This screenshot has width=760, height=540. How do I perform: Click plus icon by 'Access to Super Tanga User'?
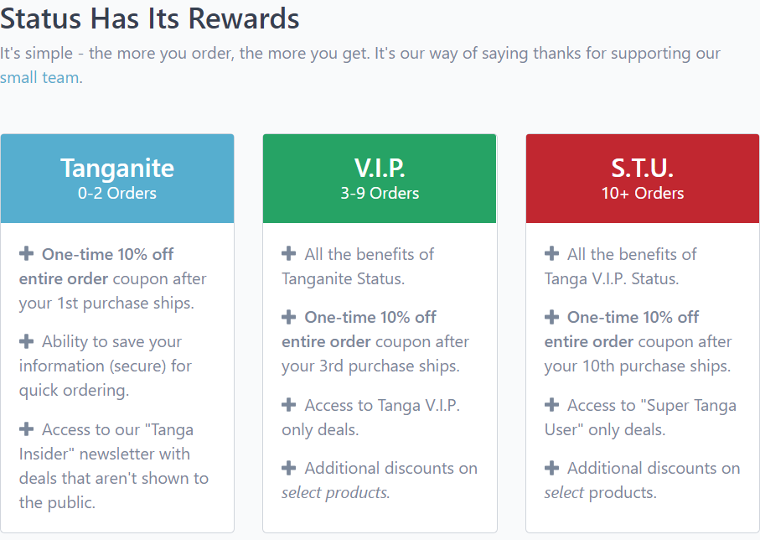[551, 405]
